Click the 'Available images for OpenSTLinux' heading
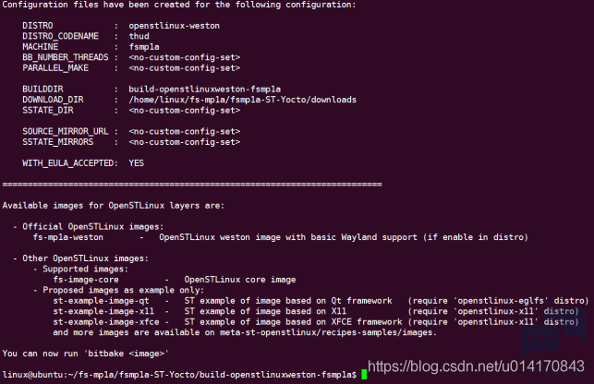 114,206
